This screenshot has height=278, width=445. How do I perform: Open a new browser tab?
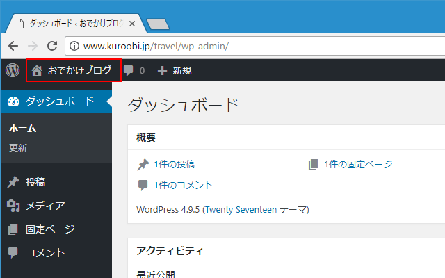pos(158,24)
